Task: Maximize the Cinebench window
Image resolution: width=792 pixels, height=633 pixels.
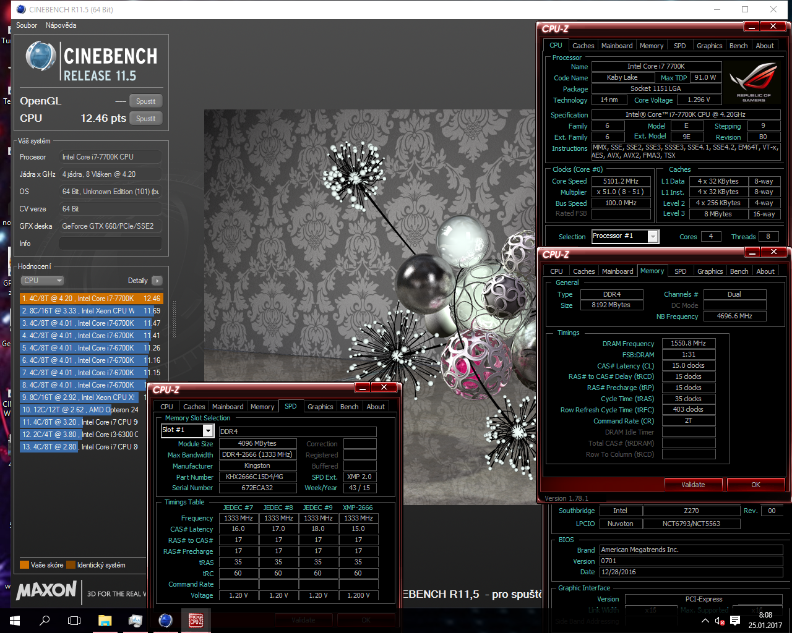Action: tap(745, 9)
